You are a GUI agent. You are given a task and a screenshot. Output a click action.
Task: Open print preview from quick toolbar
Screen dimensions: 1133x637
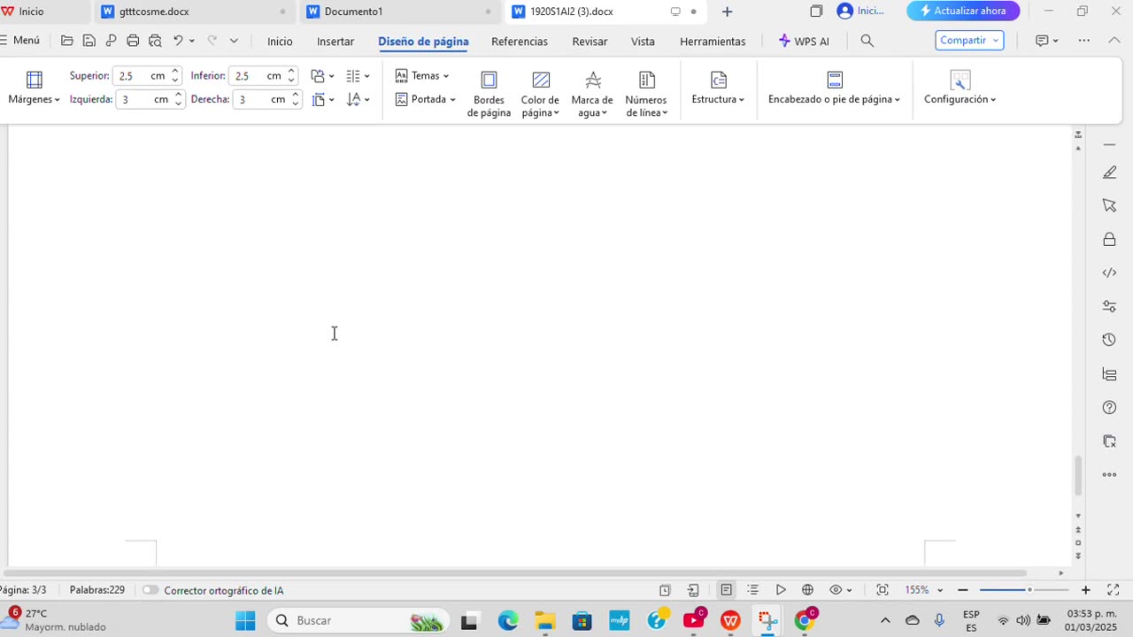click(x=155, y=41)
